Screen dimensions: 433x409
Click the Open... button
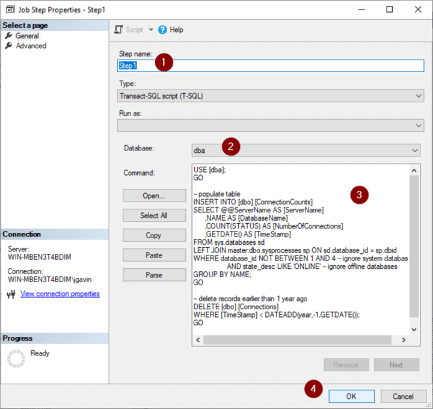(154, 196)
